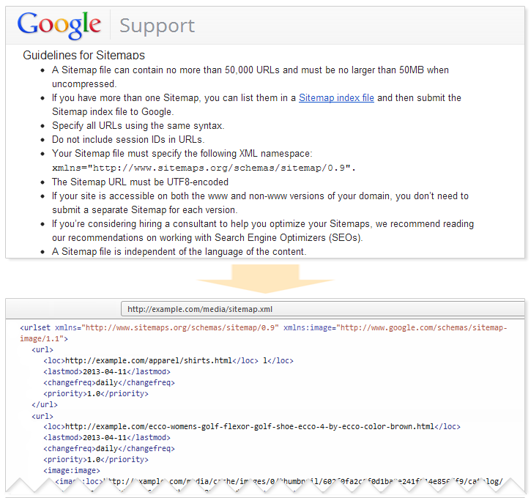
Task: Click the Support header label
Action: [x=157, y=26]
